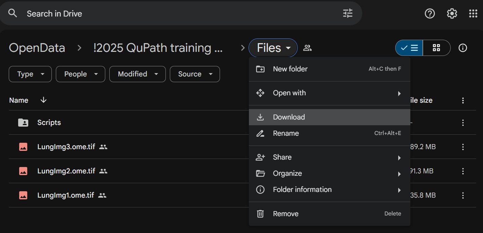
Task: Click the more options dots for LungImg3.ome.tif
Action: 463,147
